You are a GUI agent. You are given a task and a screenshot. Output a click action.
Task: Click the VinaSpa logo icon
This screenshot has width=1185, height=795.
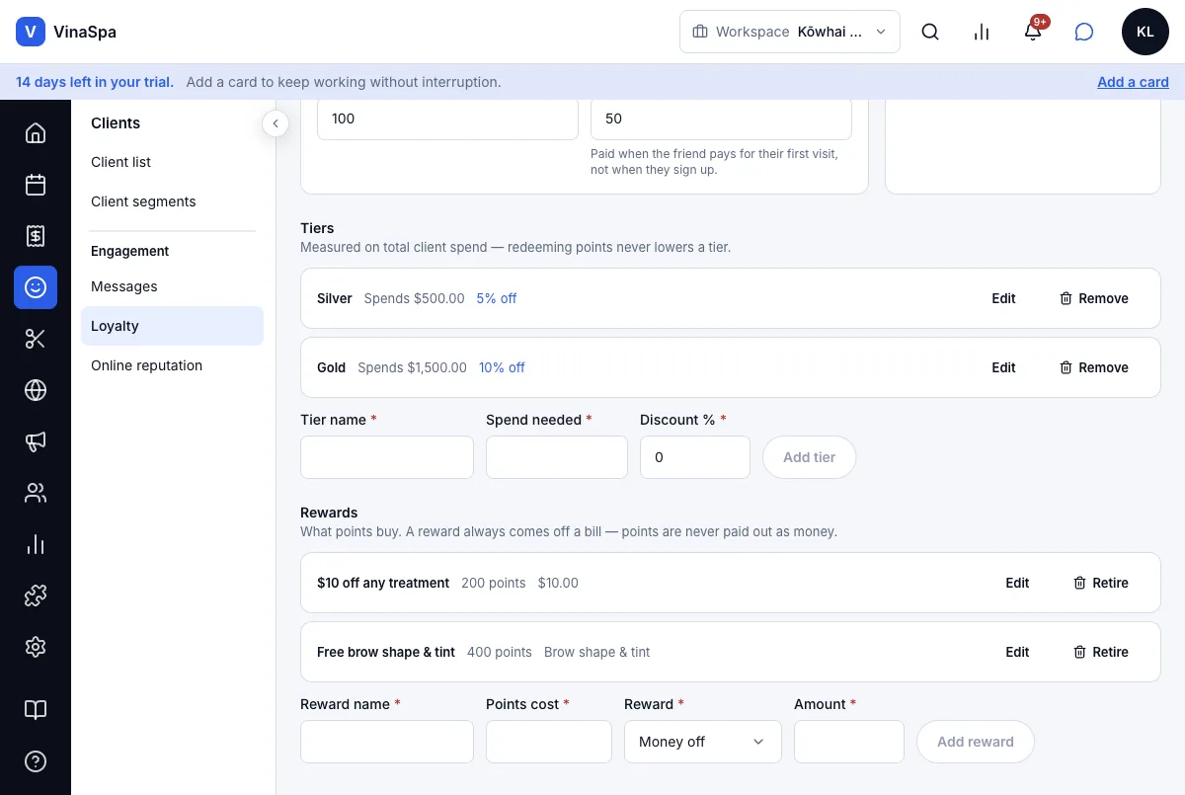click(31, 32)
